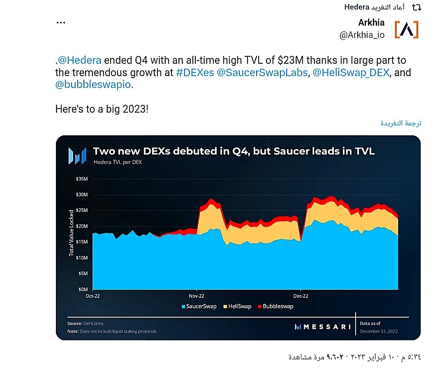Click the Bubbleswap red legend swatch
The height and width of the screenshot is (368, 444).
pyautogui.click(x=260, y=307)
